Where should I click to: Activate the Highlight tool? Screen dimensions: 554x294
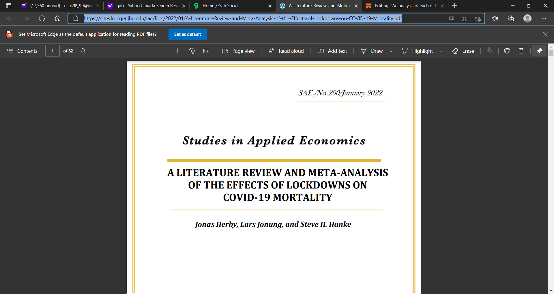[x=417, y=51]
